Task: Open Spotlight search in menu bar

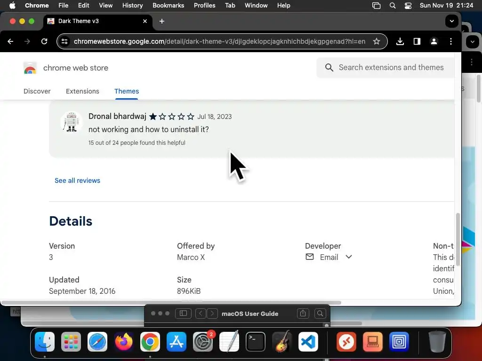Action: point(393,6)
